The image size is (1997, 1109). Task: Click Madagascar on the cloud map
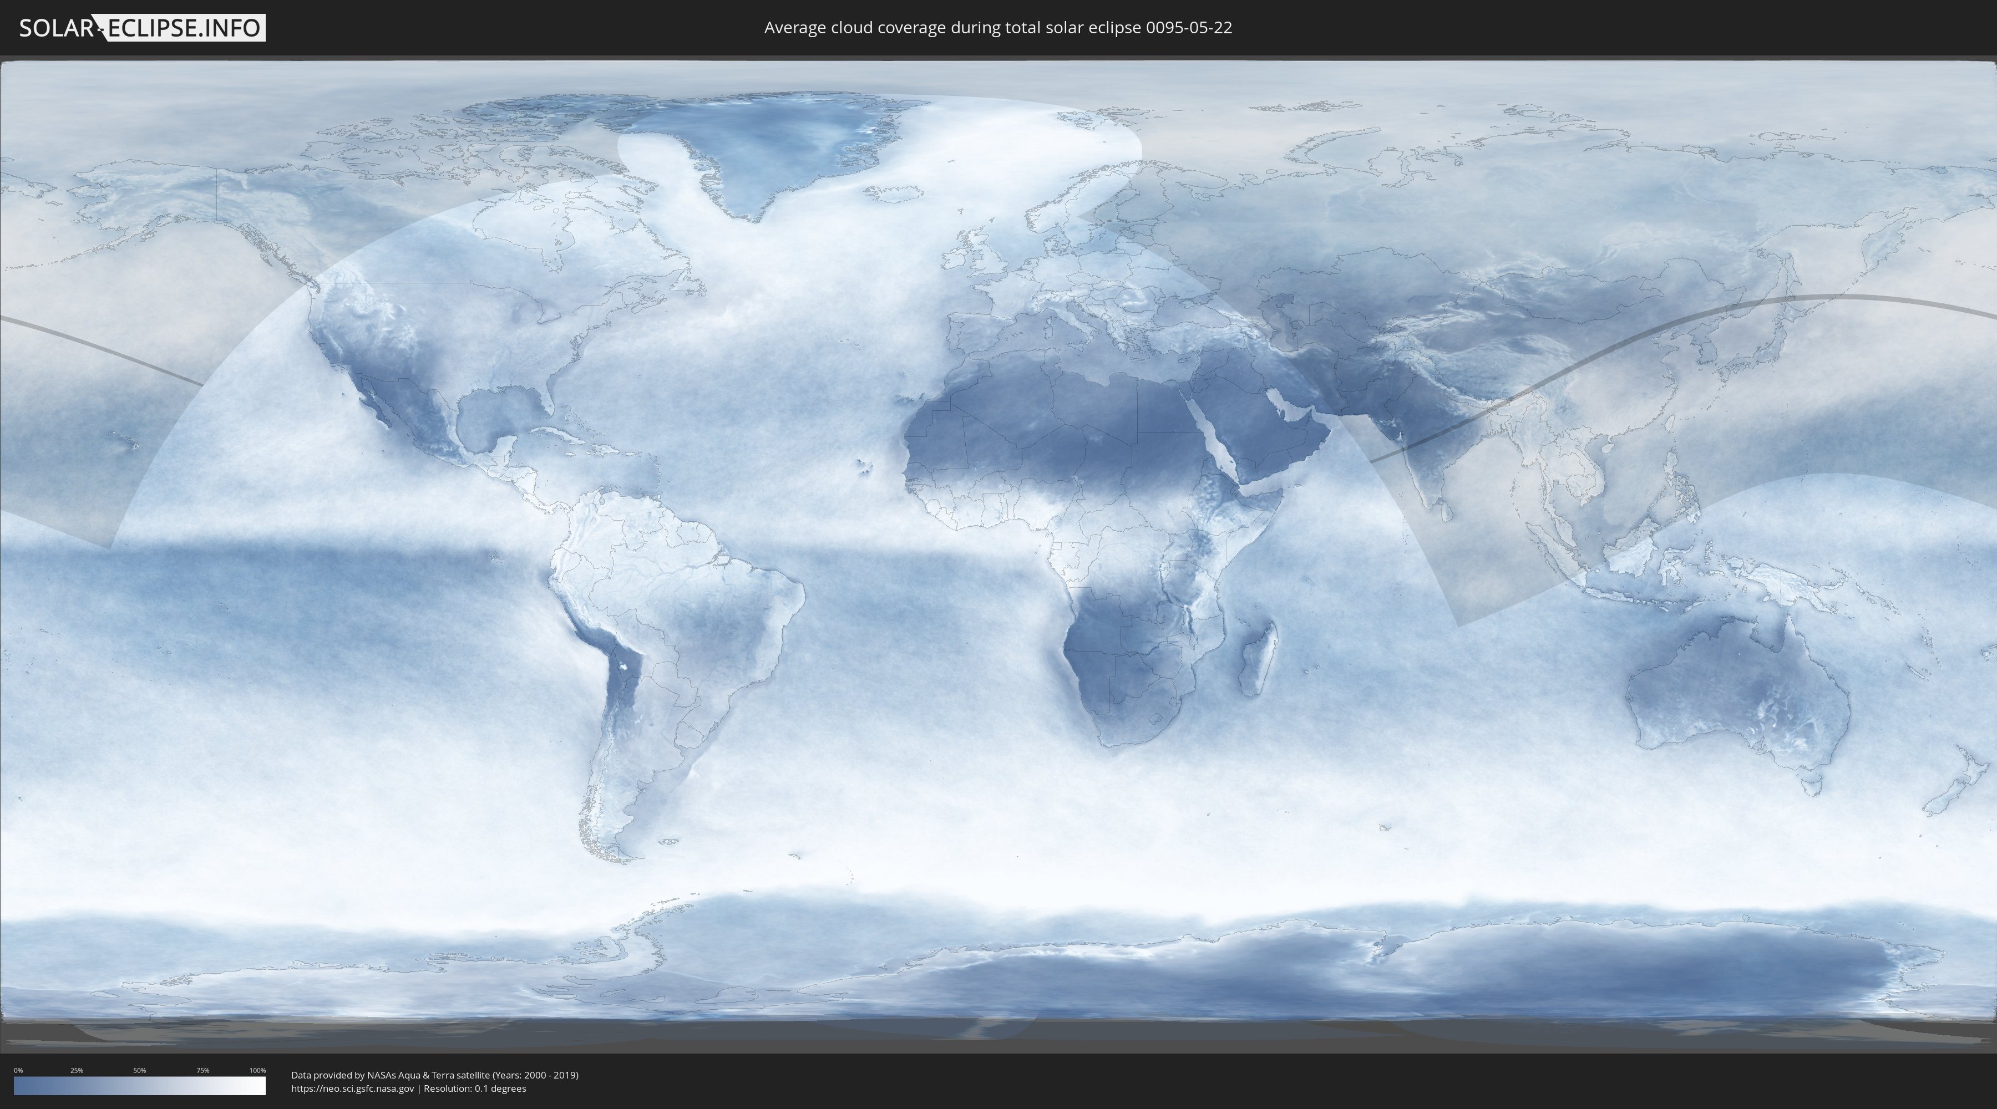pyautogui.click(x=1258, y=659)
